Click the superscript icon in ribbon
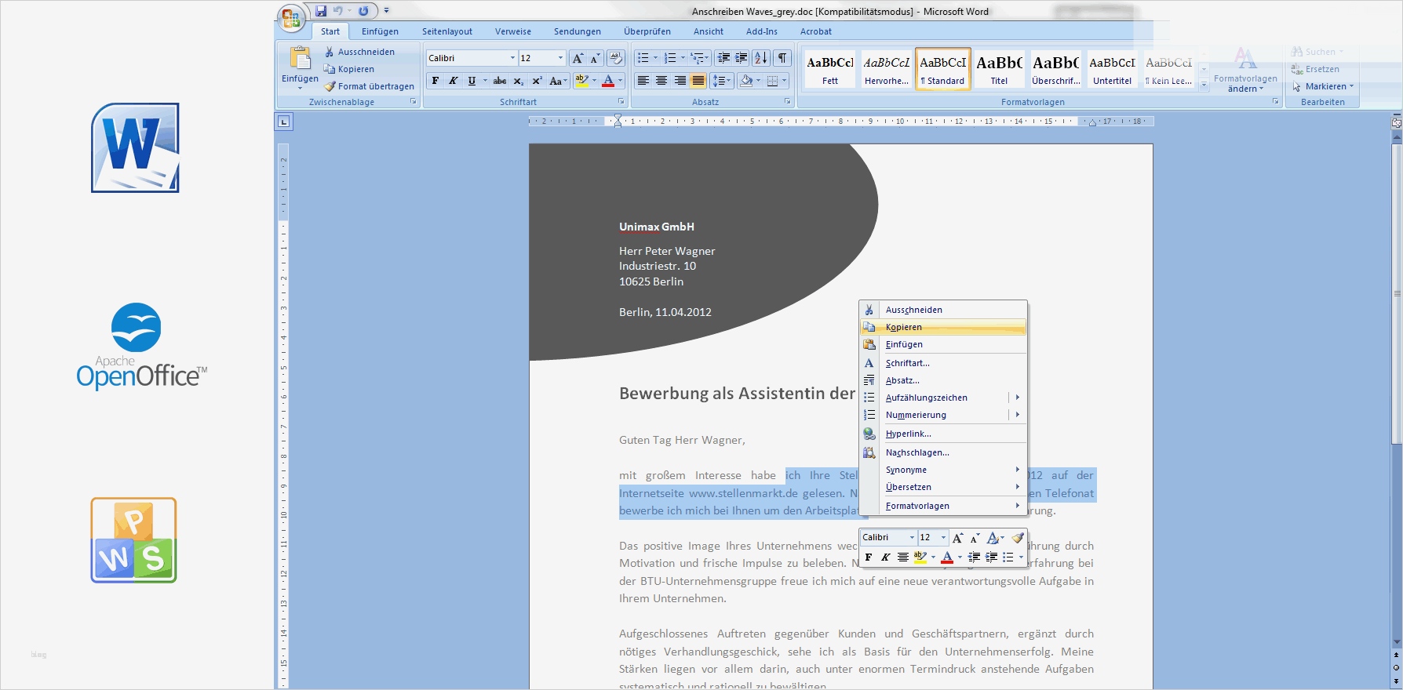The height and width of the screenshot is (690, 1403). [537, 81]
